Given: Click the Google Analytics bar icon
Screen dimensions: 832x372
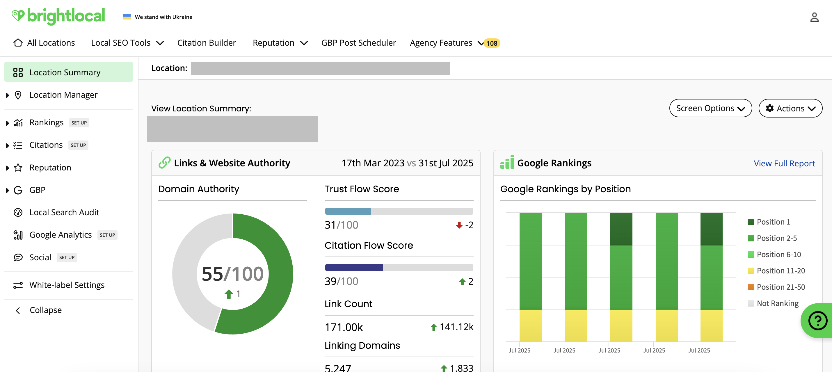Looking at the screenshot, I should click(x=18, y=235).
